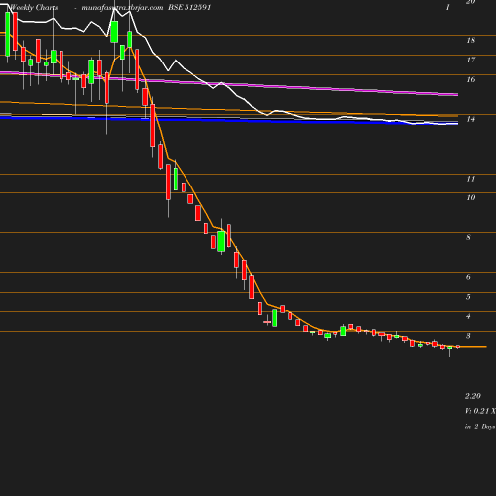Image resolution: width=496 pixels, height=496 pixels.
Task: Click the "BSE 512591" stock code label
Action: (189, 7)
